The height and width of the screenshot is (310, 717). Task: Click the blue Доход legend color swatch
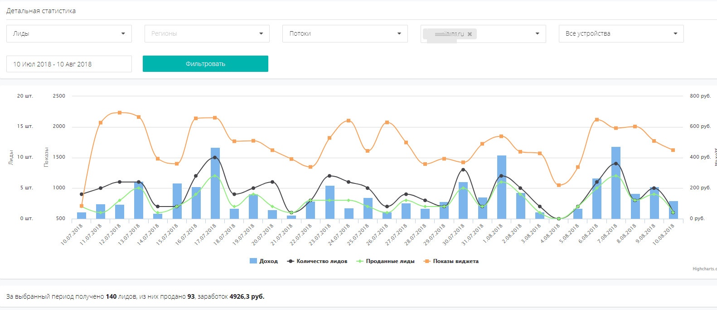[253, 261]
